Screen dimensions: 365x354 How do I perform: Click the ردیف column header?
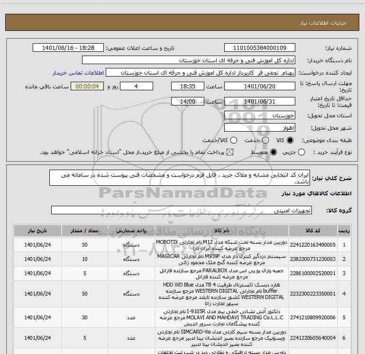click(344, 230)
